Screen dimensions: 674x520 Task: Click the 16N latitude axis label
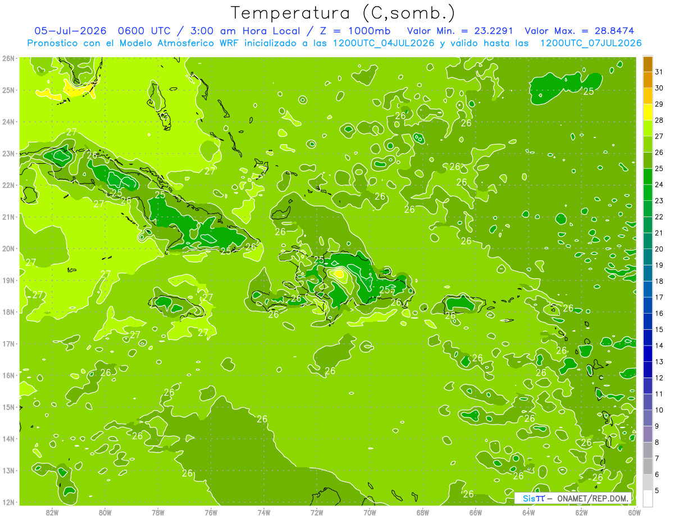8,375
